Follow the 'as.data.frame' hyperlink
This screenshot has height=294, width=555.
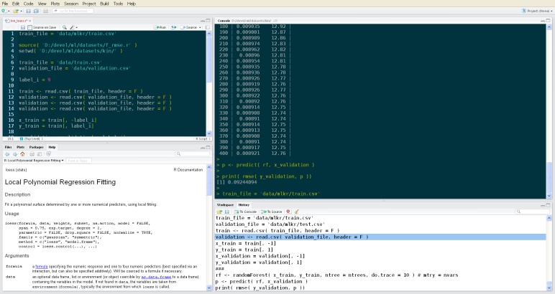tap(156, 277)
